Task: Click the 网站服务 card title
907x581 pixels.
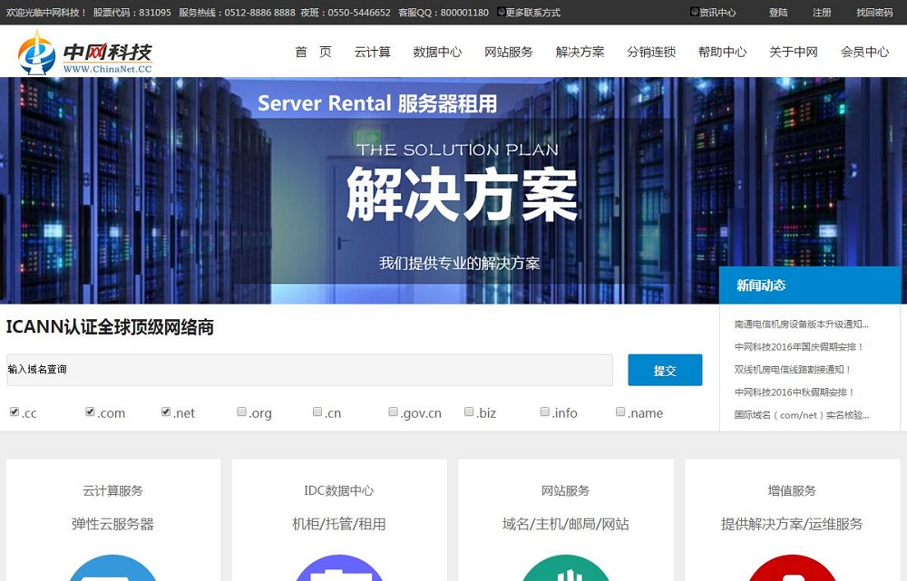Action: coord(566,491)
